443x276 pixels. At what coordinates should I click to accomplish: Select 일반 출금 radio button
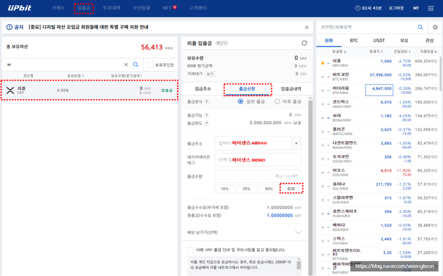pos(240,101)
